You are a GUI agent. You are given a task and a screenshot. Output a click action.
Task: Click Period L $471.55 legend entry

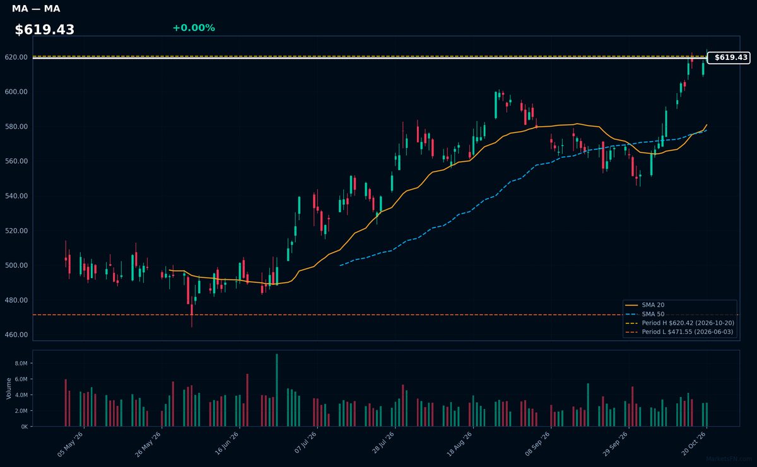[679, 332]
